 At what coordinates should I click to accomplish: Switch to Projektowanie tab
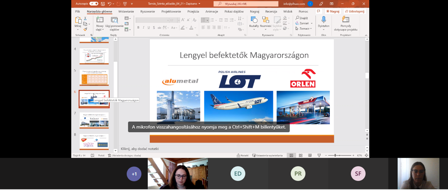(171, 11)
